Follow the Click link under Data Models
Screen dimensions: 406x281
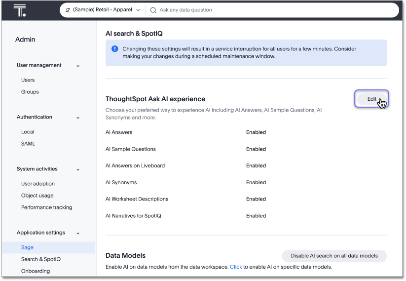coord(236,267)
